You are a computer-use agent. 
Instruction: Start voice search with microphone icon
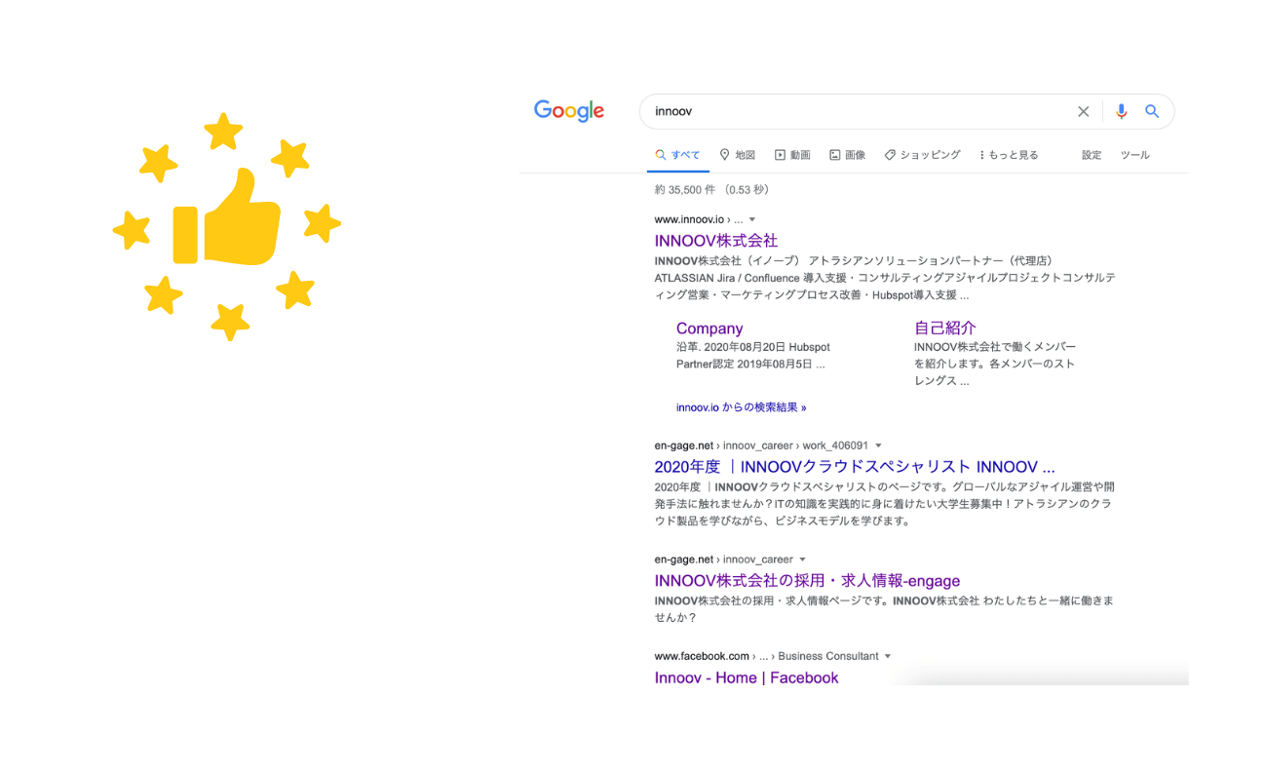(1121, 112)
